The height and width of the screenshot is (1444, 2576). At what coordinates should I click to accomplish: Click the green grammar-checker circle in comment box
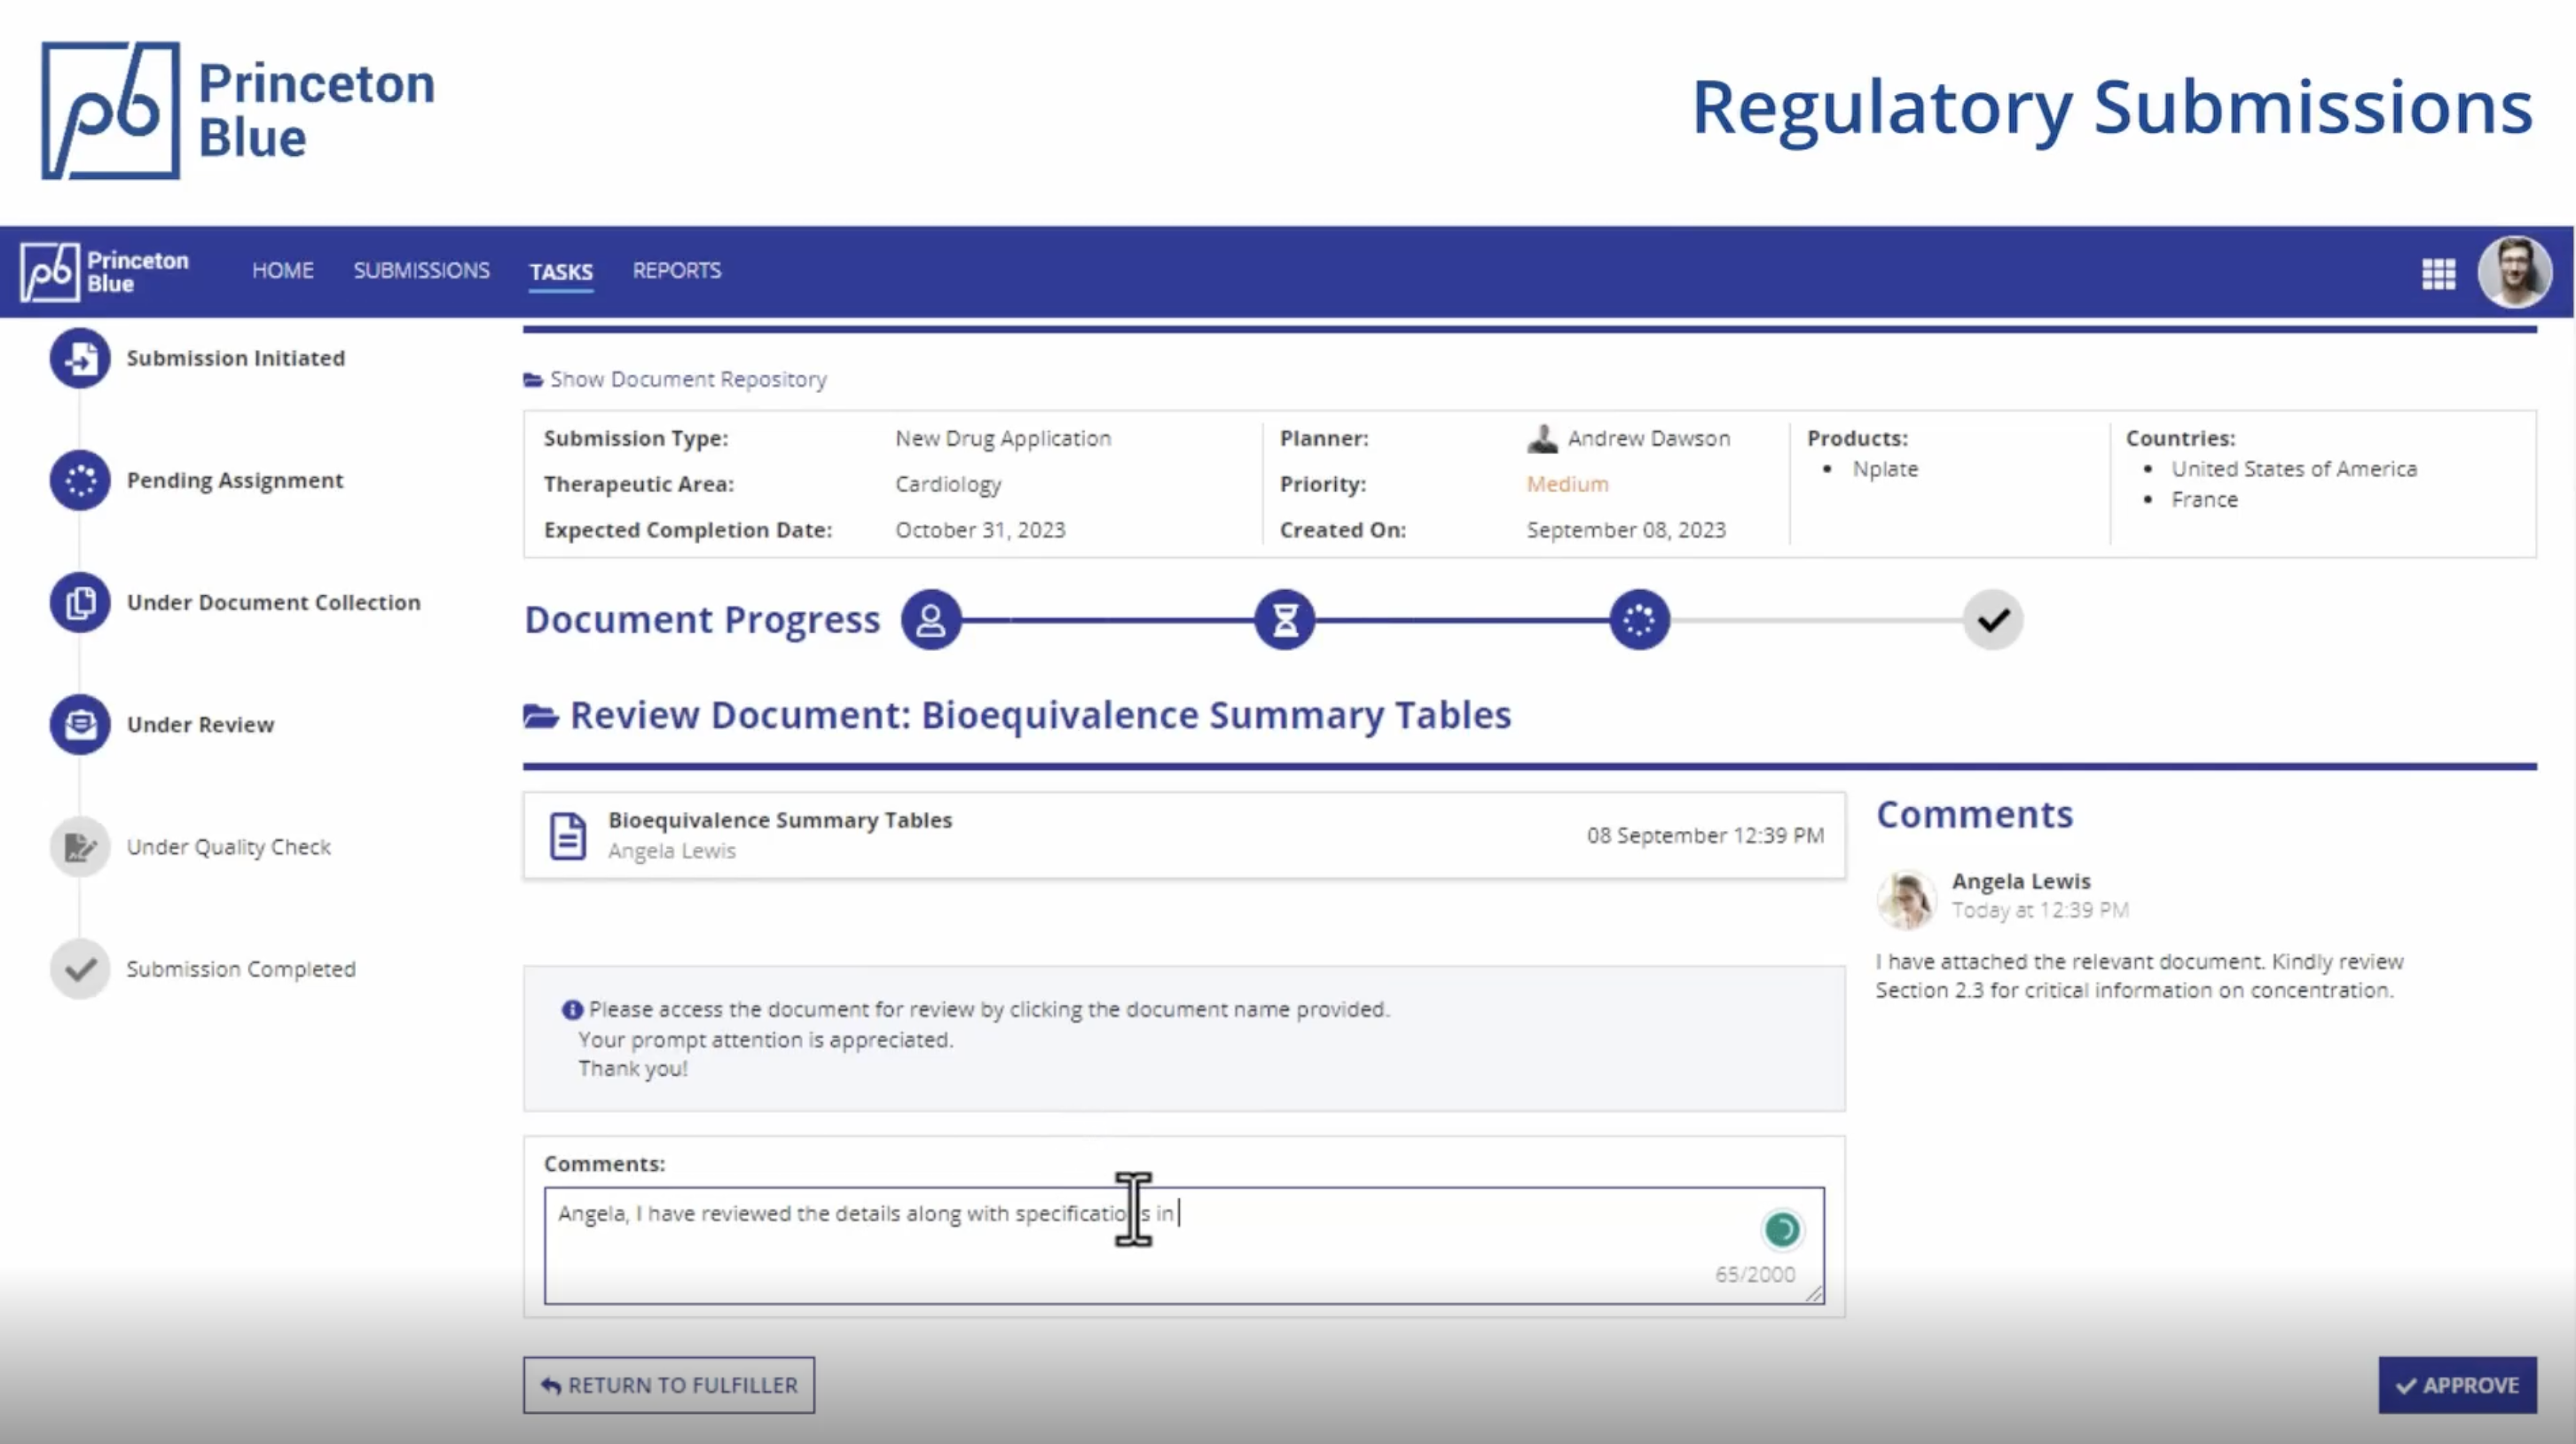point(1781,1230)
